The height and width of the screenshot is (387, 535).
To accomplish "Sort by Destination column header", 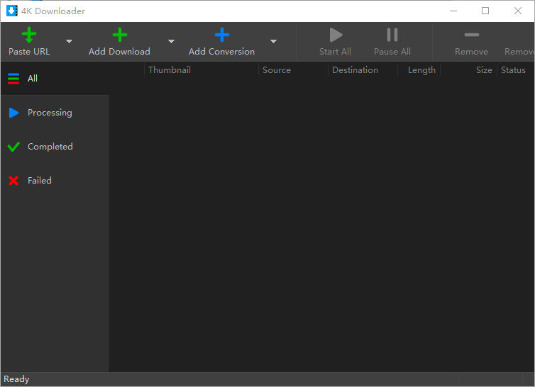I will 363,70.
